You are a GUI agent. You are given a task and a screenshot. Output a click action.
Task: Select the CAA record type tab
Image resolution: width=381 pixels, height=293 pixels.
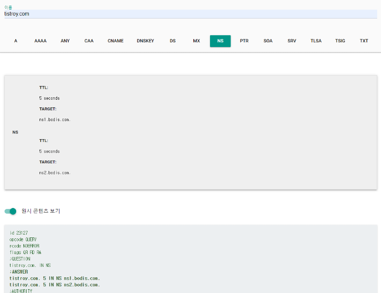click(89, 41)
